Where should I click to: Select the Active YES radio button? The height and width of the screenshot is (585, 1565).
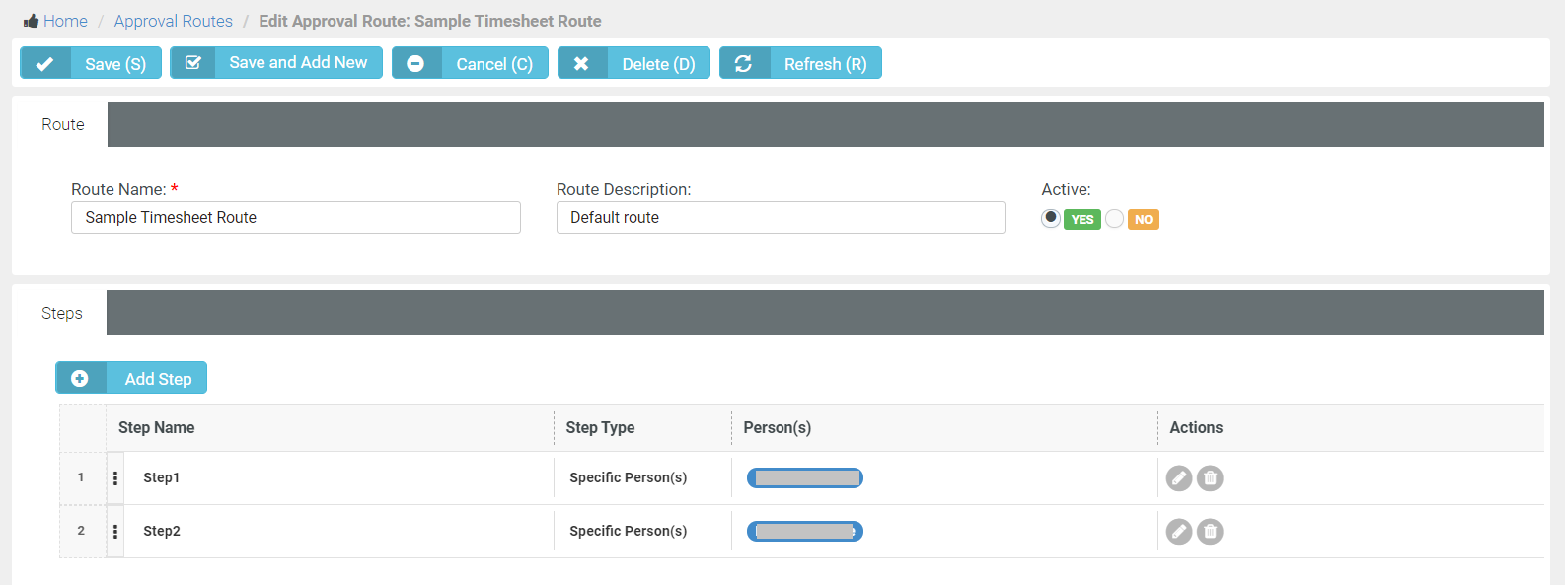click(1051, 218)
